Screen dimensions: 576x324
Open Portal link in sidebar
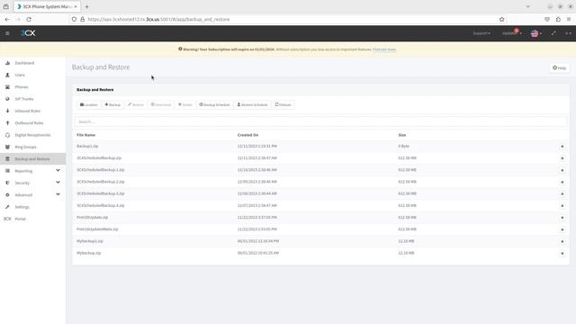tap(20, 219)
